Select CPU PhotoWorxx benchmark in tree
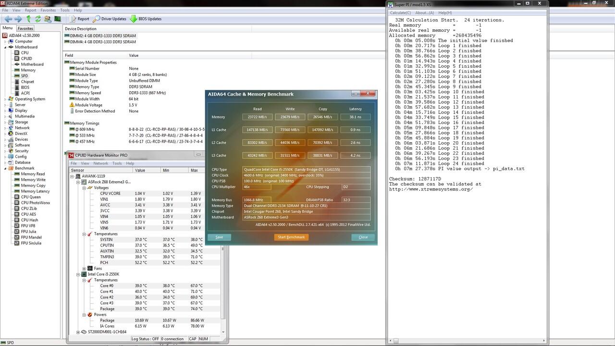The width and height of the screenshot is (615, 346). click(x=32, y=203)
